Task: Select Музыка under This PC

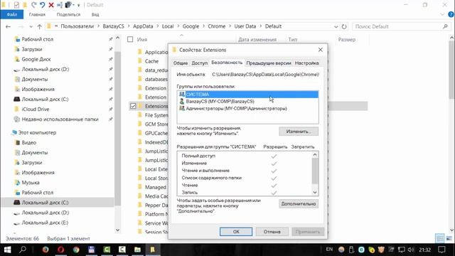Action: [31, 183]
